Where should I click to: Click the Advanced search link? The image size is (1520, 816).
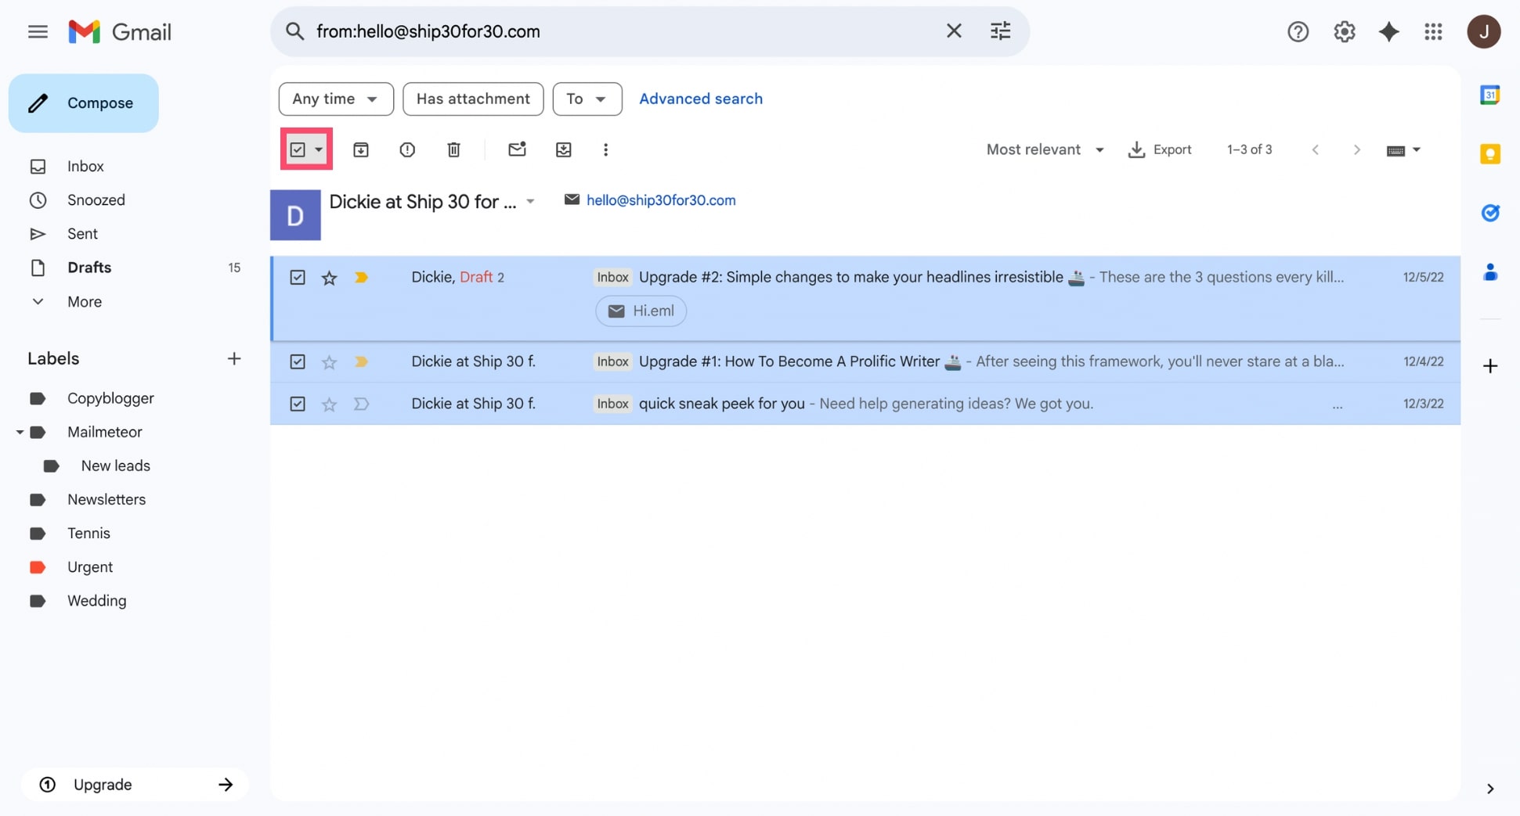tap(700, 99)
